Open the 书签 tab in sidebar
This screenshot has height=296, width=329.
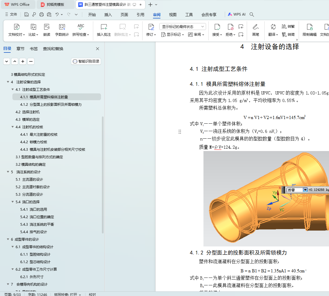pos(34,49)
